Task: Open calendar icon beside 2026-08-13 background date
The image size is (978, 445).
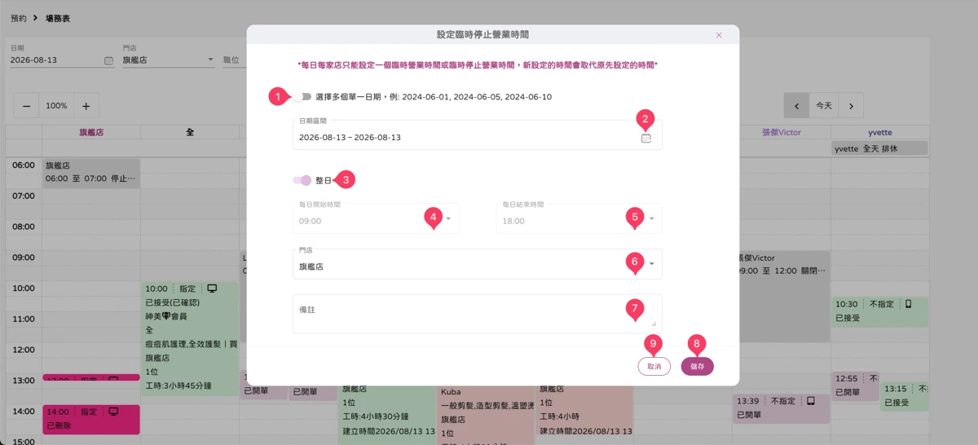Action: click(x=108, y=60)
